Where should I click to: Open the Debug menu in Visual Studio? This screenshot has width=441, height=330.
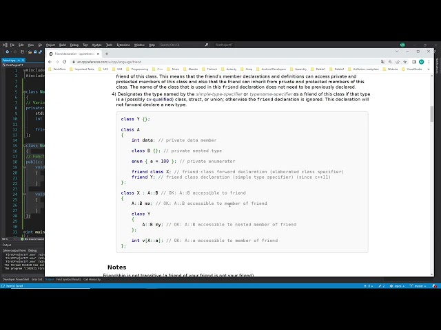(74, 45)
